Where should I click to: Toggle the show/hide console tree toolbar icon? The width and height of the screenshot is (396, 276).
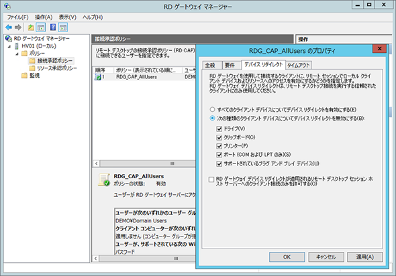tap(41, 27)
